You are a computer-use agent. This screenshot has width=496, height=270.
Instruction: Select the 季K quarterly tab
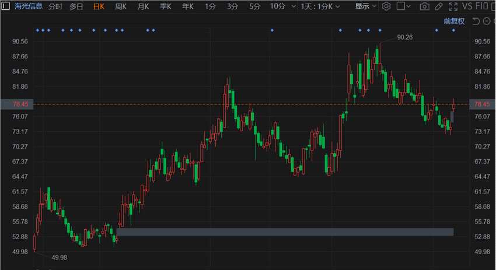[166, 6]
